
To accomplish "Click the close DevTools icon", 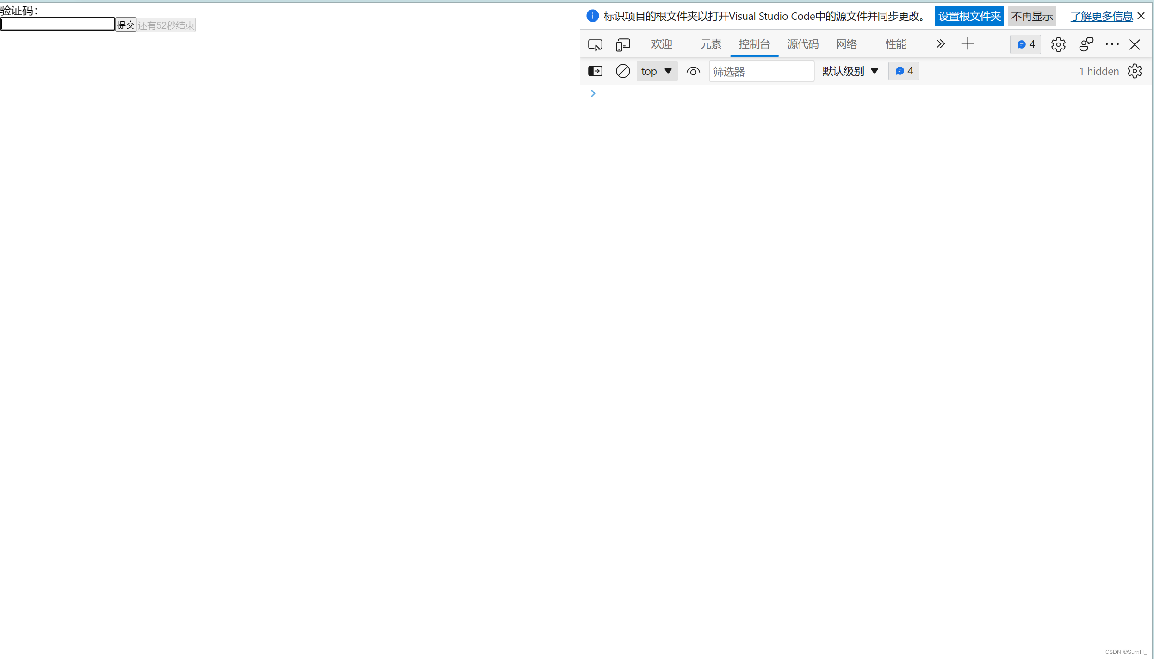I will (1135, 44).
